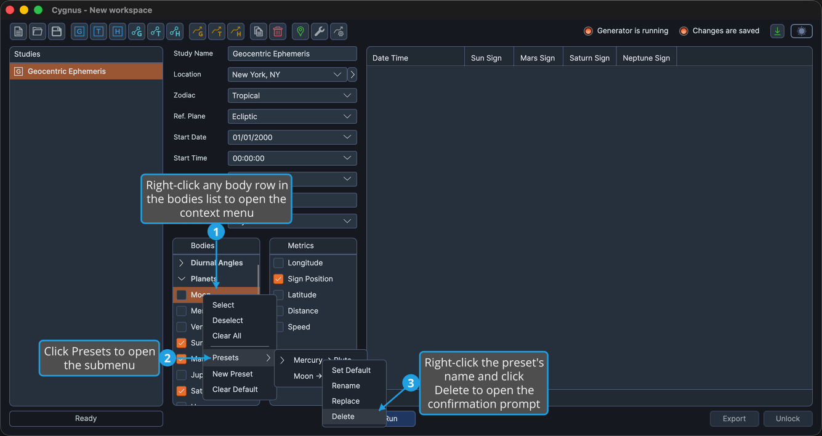
Task: Click the Date Time column header
Action: point(416,58)
